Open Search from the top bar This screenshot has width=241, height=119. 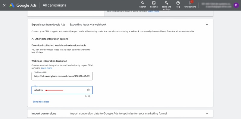142,5
